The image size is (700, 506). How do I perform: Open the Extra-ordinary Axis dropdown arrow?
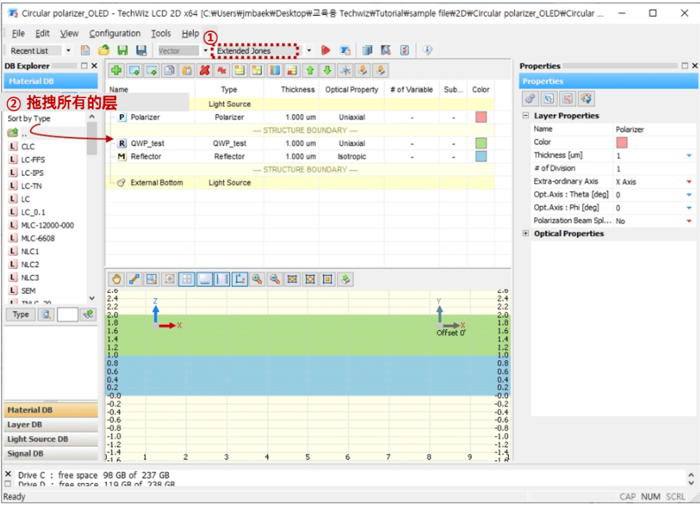[689, 182]
